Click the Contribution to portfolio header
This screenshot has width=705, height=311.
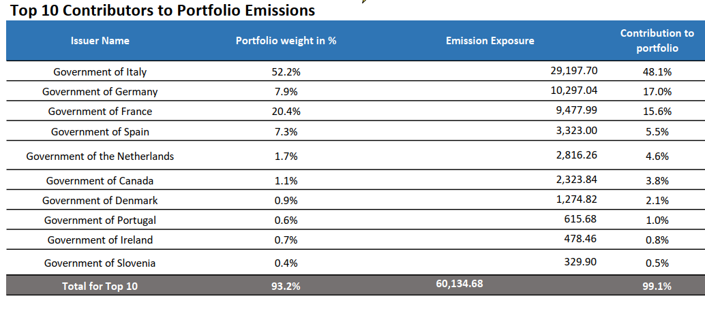(x=657, y=41)
